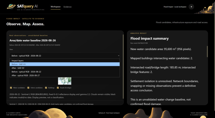Image resolution: width=215 pixels, height=118 pixels.
Task: Pick After · optical RGB · 2026-08-27 option
Action: point(65,75)
